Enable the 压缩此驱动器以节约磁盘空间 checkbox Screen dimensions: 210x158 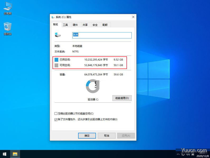[x=56, y=113]
